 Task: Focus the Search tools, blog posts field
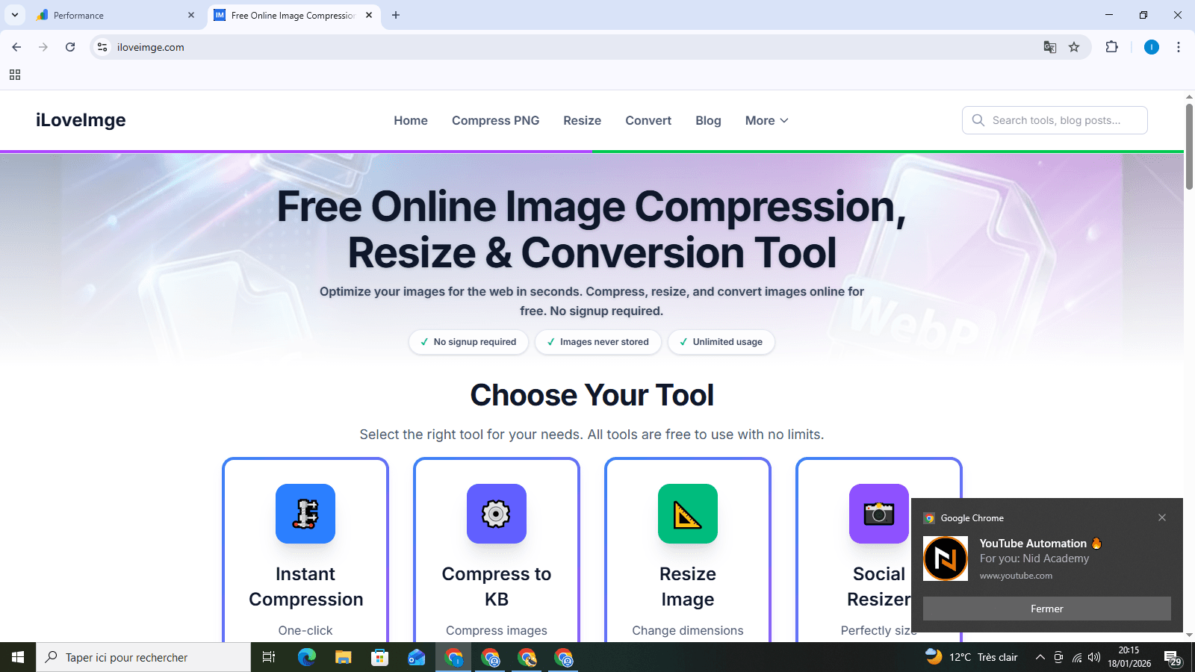1055,120
